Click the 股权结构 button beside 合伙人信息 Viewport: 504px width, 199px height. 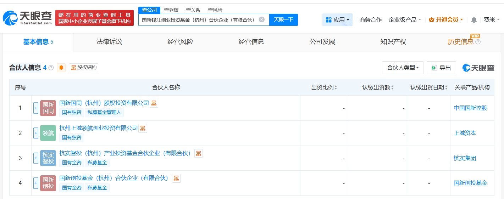pyautogui.click(x=83, y=68)
